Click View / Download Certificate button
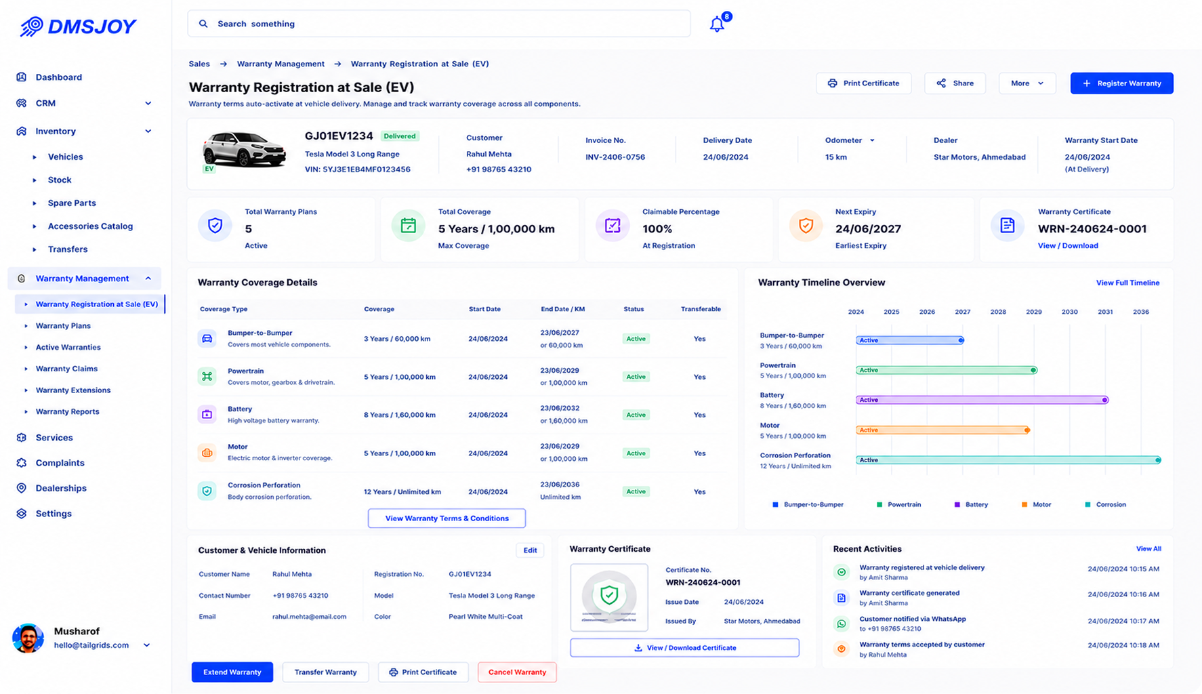 (684, 648)
